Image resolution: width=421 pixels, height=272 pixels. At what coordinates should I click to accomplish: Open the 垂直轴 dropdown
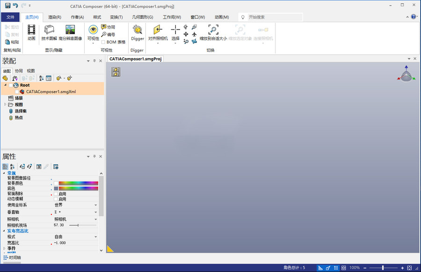[x=95, y=212]
